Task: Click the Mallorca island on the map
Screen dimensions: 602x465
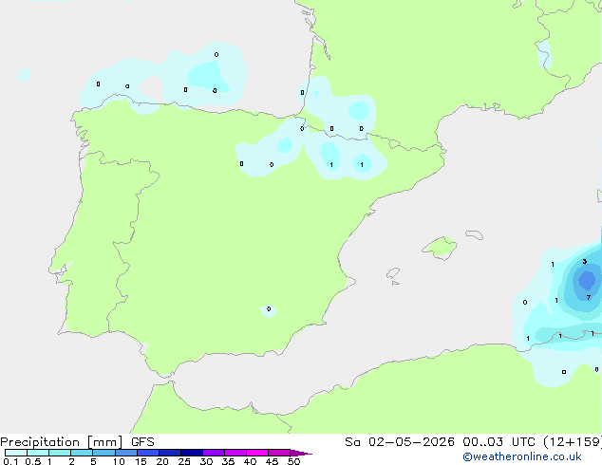Action: coord(440,248)
